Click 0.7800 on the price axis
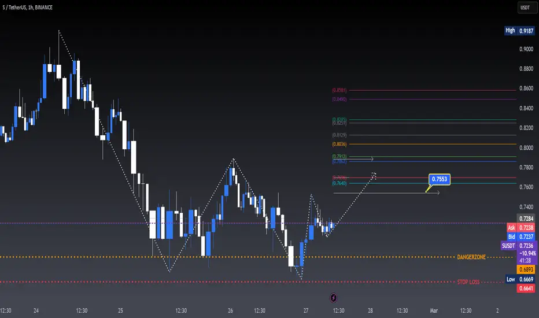 pos(526,168)
